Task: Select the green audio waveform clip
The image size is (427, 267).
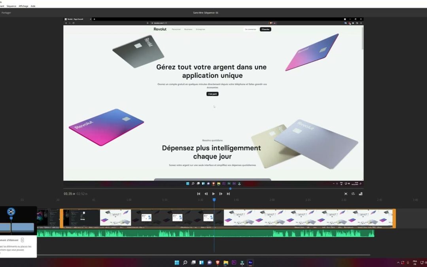Action: coord(206,233)
